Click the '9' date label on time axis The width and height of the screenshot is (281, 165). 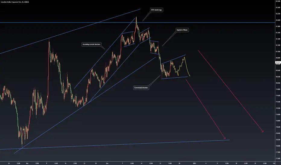tap(46, 163)
